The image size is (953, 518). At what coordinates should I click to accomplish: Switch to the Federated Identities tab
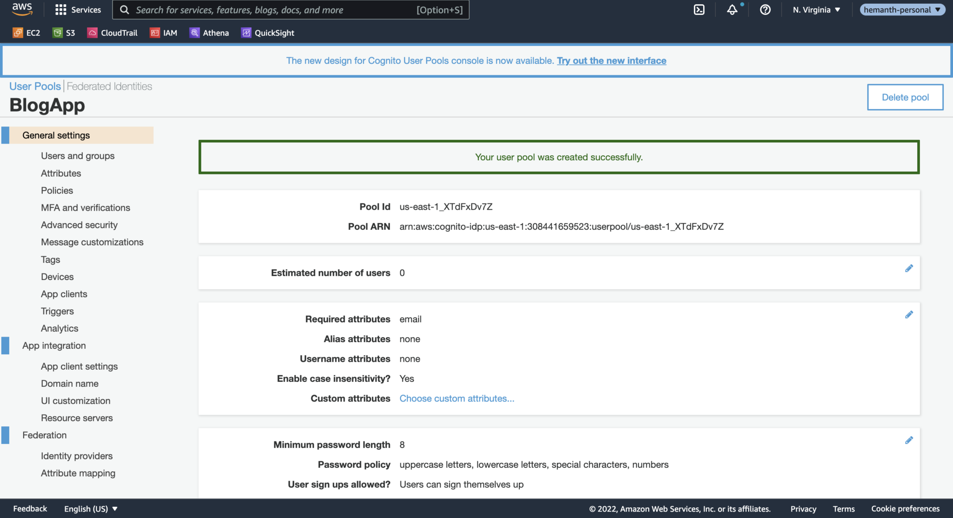108,86
